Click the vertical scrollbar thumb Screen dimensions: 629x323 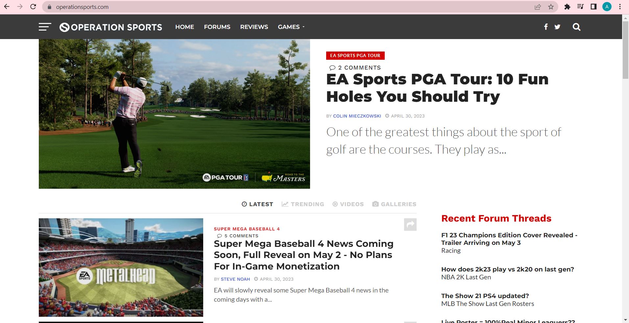click(625, 50)
